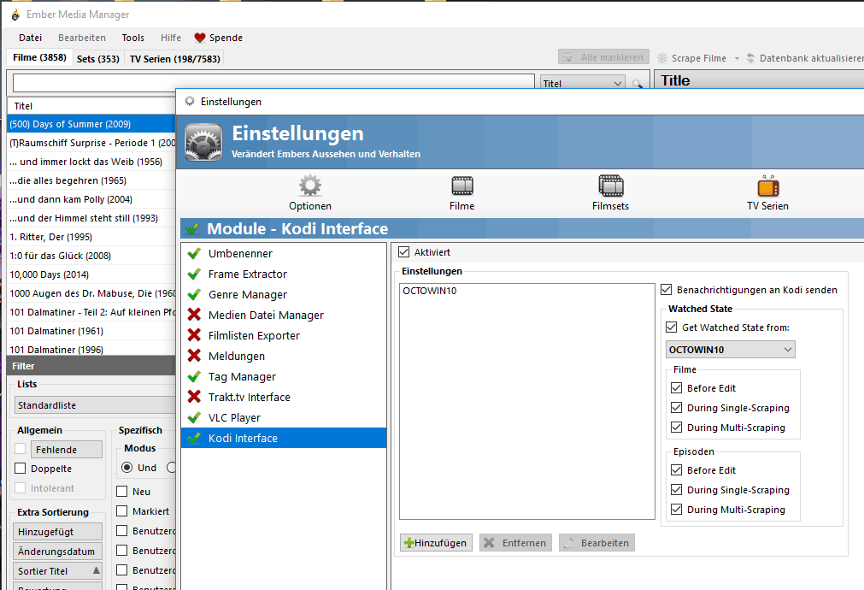Click the Einstellungen gear logo in header

pyautogui.click(x=204, y=142)
